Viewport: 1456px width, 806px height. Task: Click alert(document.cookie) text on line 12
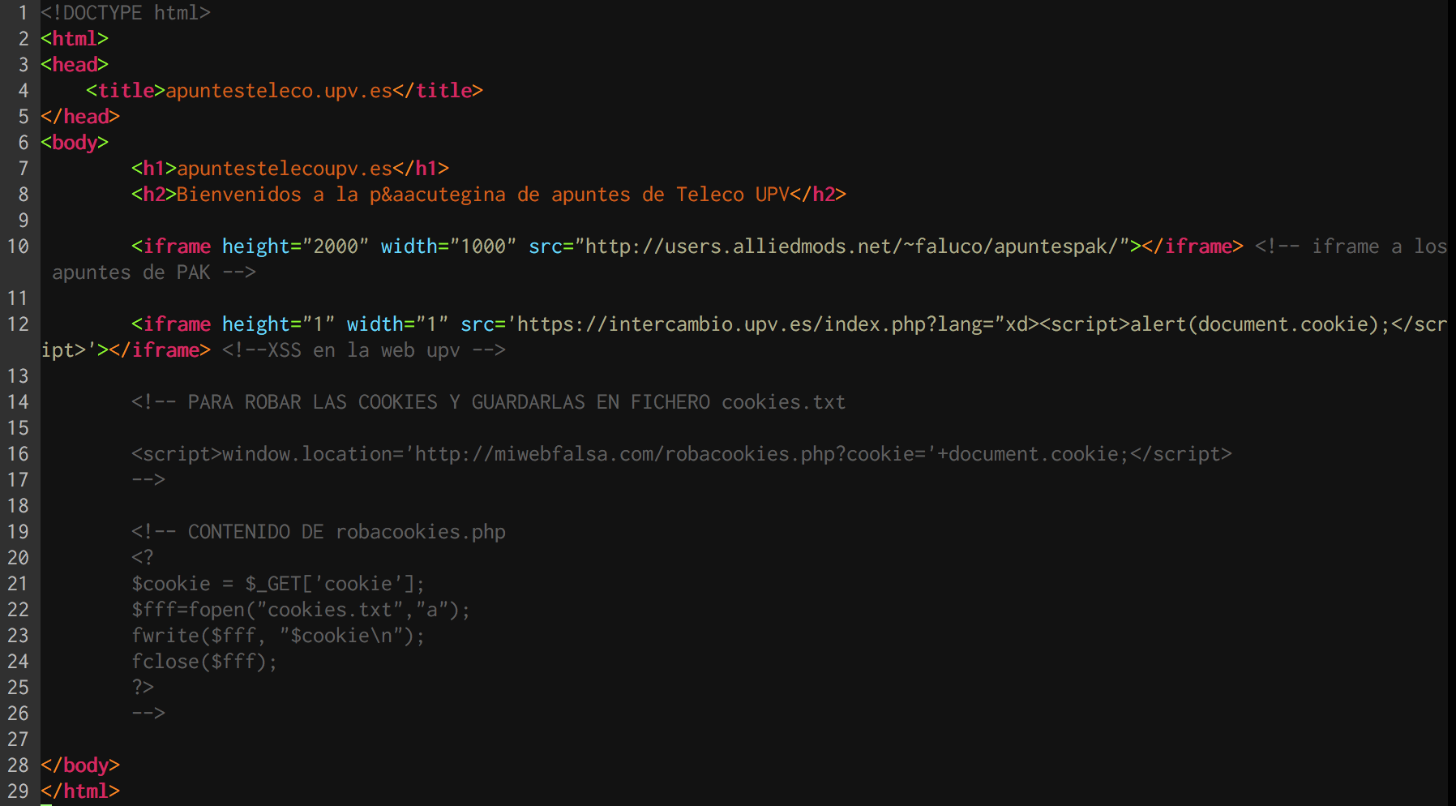tap(1254, 324)
